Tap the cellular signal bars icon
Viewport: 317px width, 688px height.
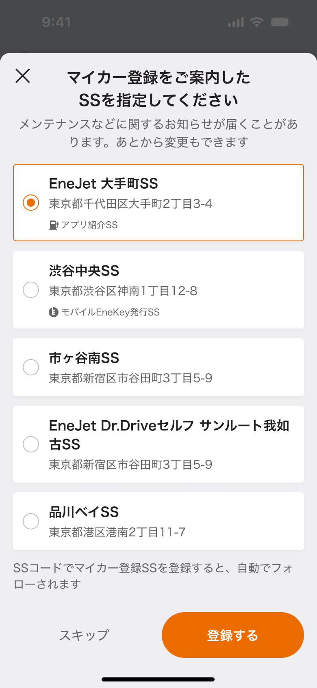point(236,22)
